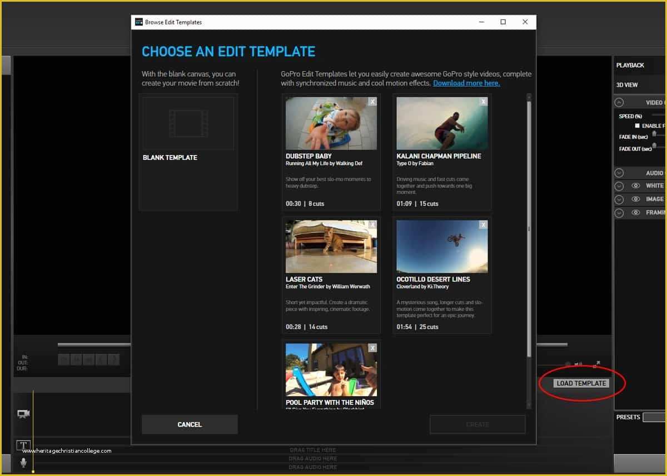Viewport: 667px width, 476px height.
Task: Adjust the Fade Out slider handle
Action: click(655, 146)
